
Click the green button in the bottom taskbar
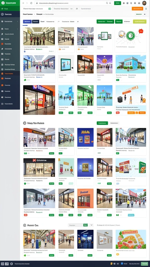[145, 264]
